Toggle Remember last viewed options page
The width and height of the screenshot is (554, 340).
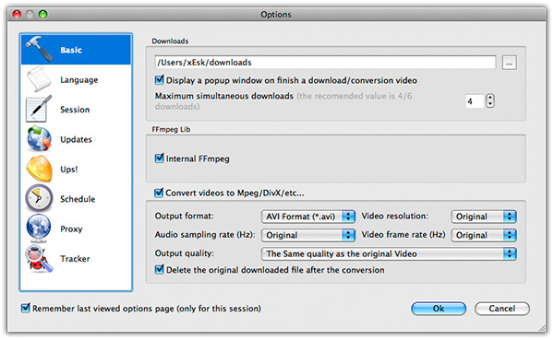26,308
